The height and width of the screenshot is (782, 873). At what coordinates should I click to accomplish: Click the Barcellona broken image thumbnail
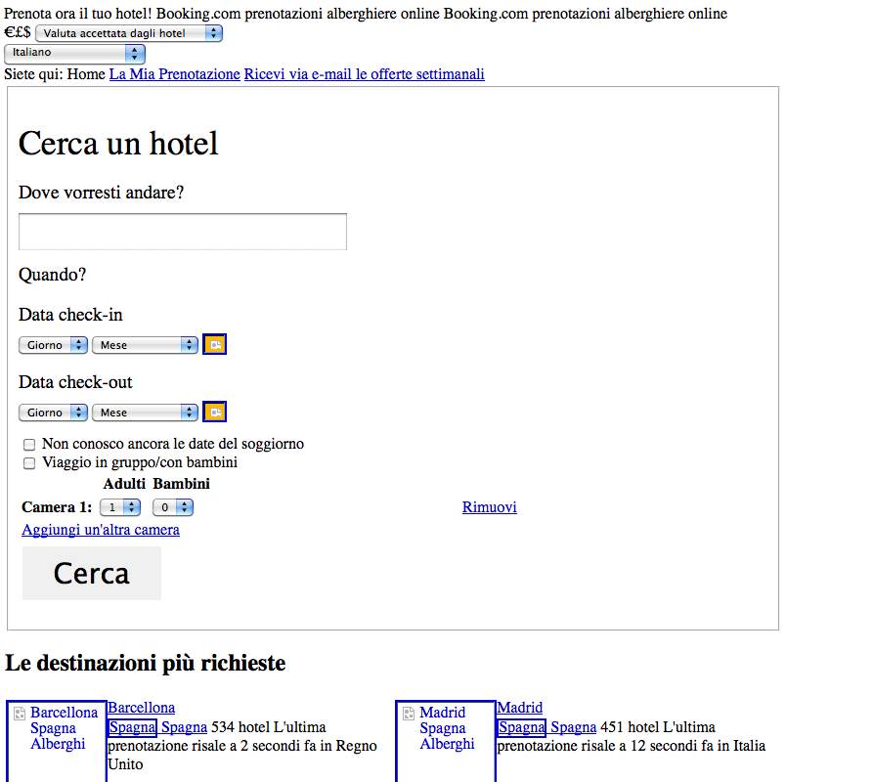(57, 741)
